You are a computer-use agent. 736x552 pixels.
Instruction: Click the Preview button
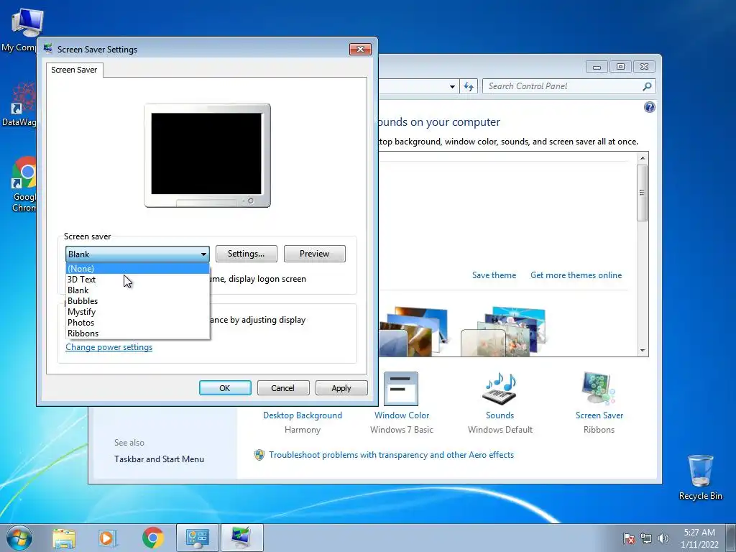[315, 254]
